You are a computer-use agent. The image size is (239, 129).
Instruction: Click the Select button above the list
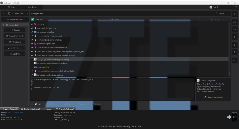pos(115,19)
